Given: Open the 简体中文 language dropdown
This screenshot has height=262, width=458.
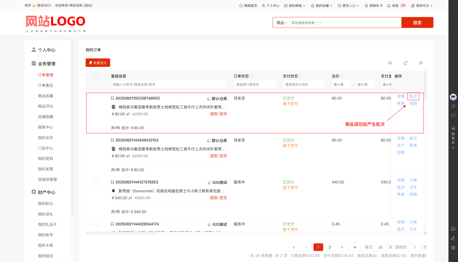Looking at the screenshot, I should (x=422, y=6).
